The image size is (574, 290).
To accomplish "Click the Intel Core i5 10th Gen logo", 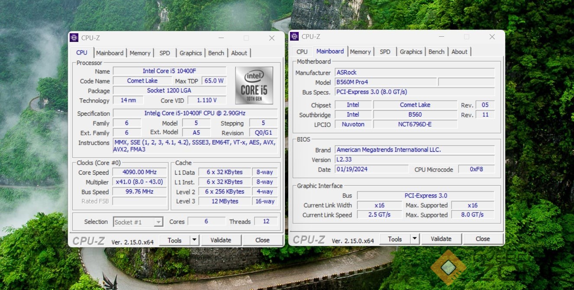I will (254, 85).
